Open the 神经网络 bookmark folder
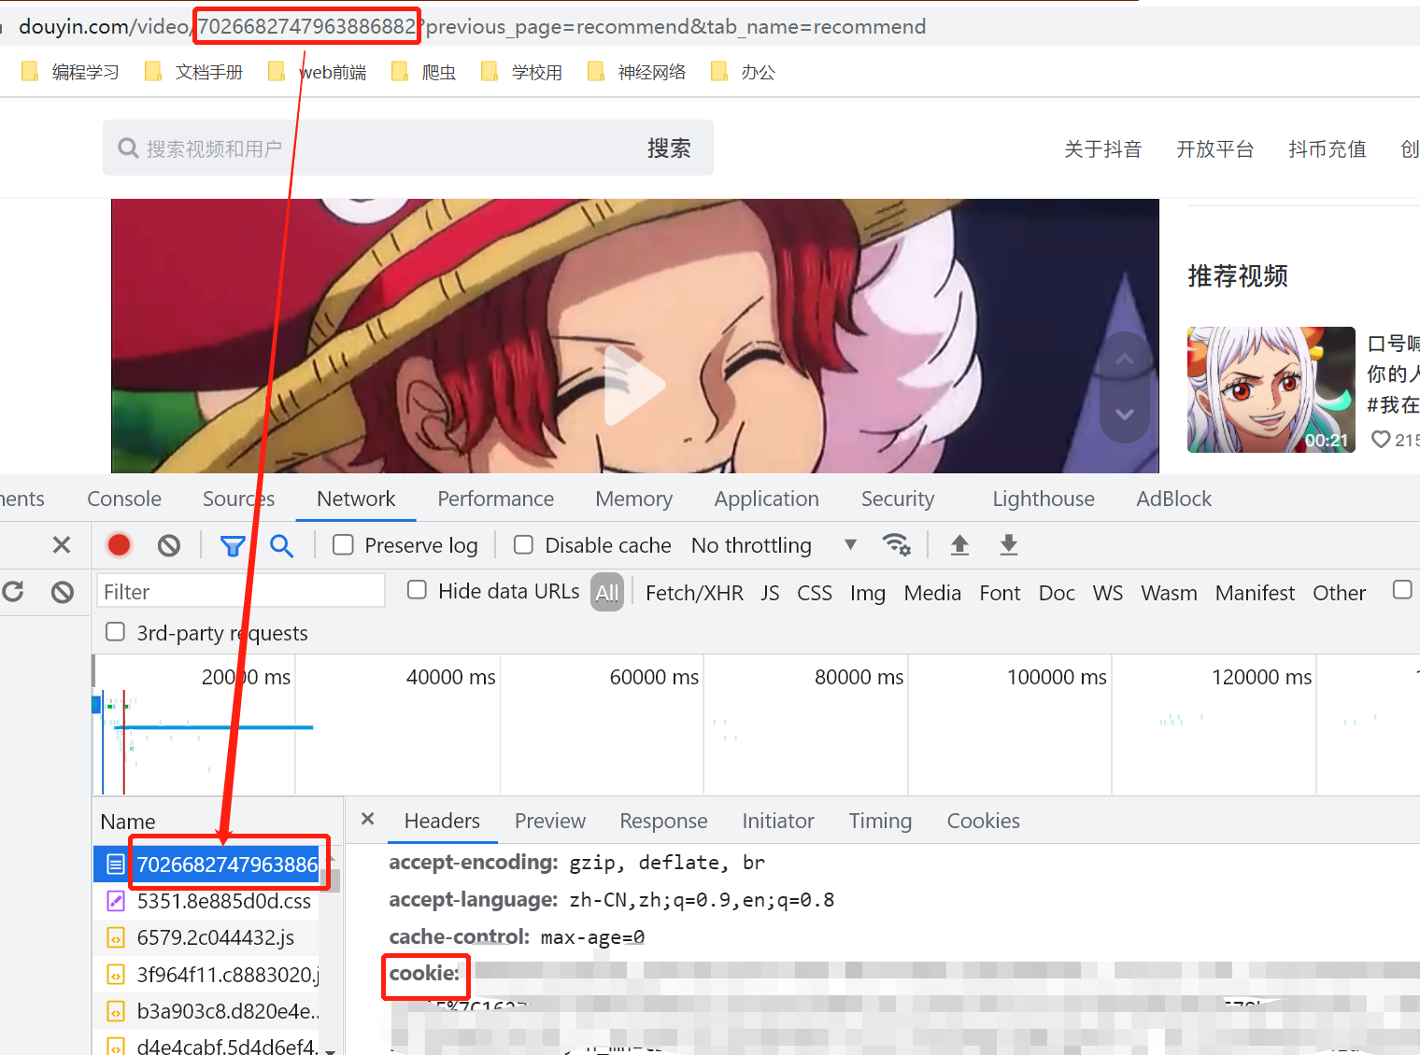This screenshot has height=1055, width=1420. [x=636, y=72]
